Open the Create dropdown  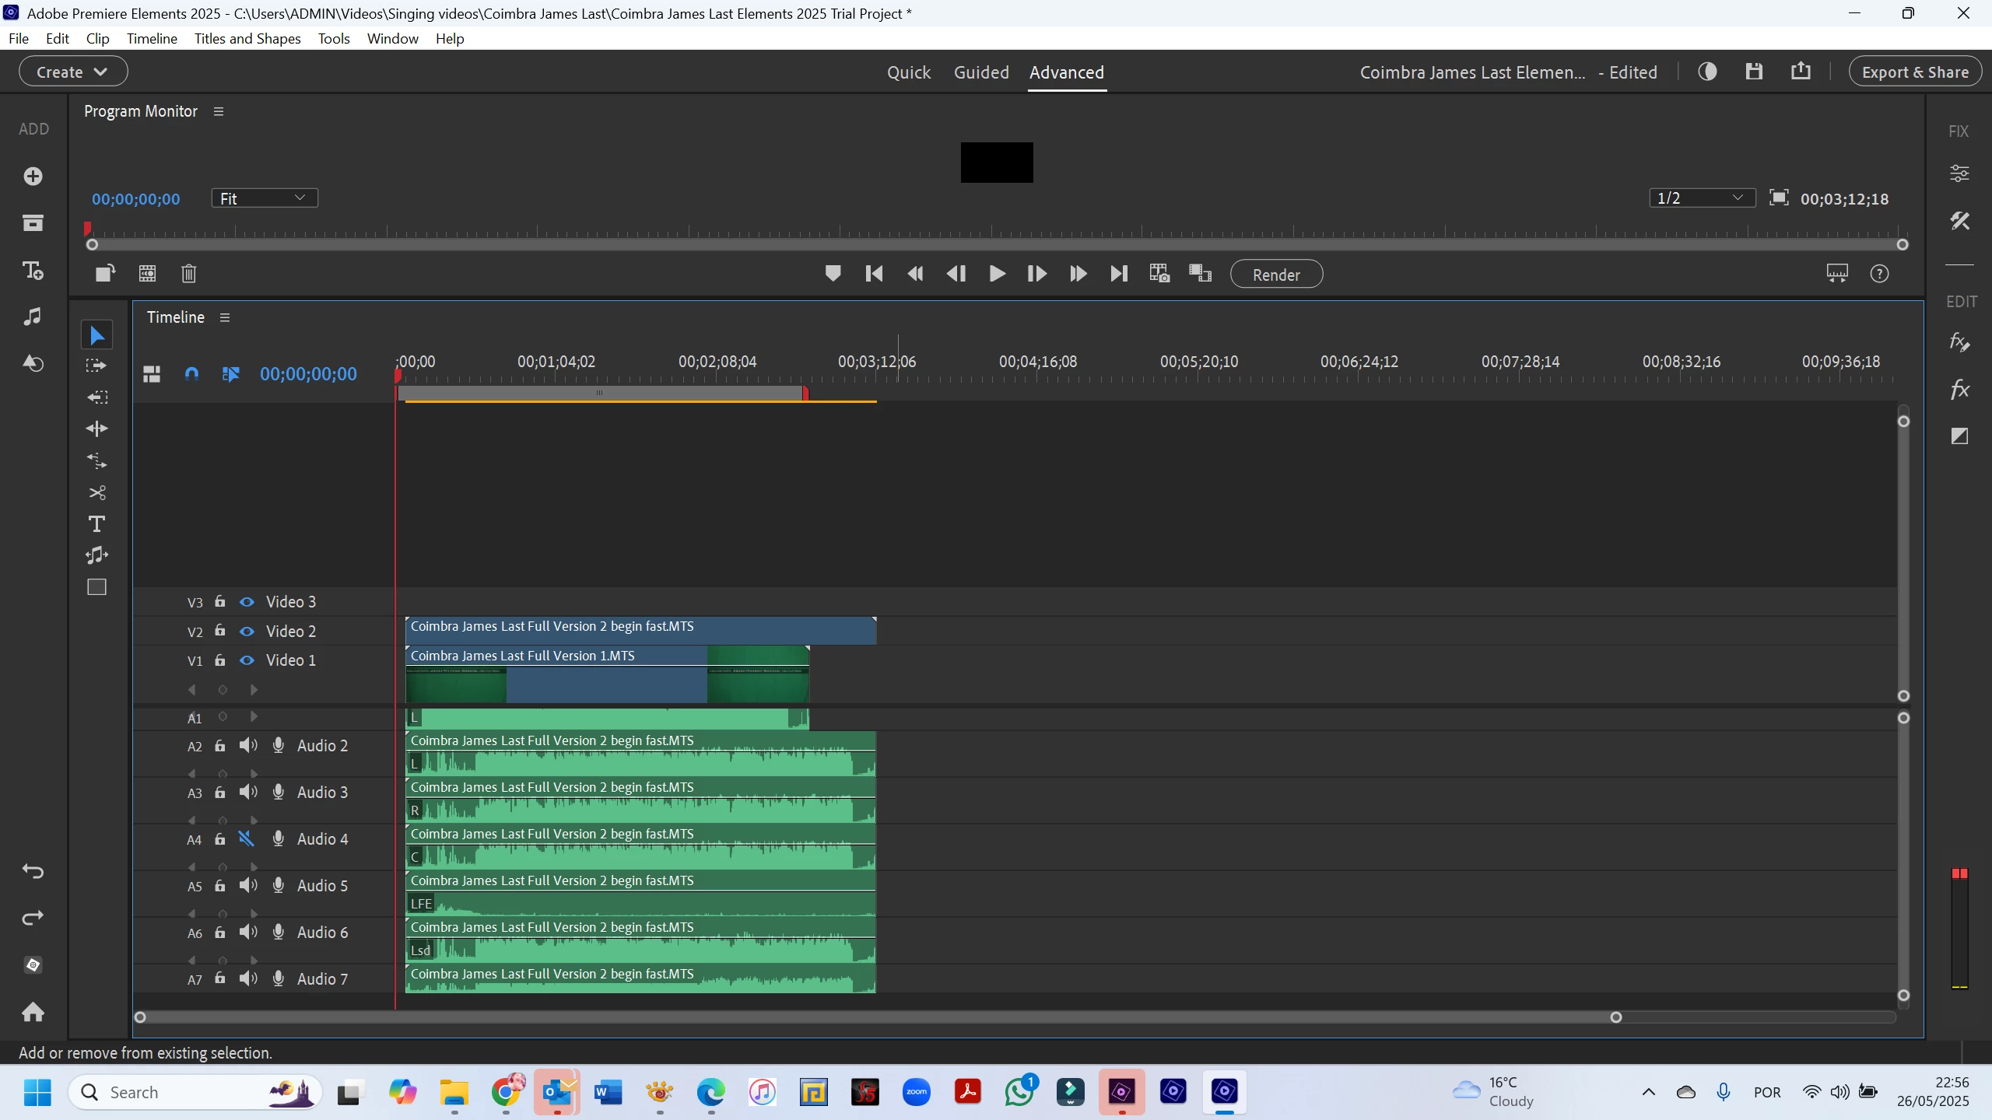click(73, 72)
